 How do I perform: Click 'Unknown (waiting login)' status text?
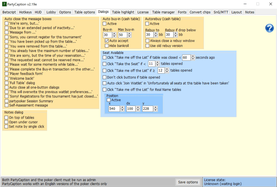(223, 184)
